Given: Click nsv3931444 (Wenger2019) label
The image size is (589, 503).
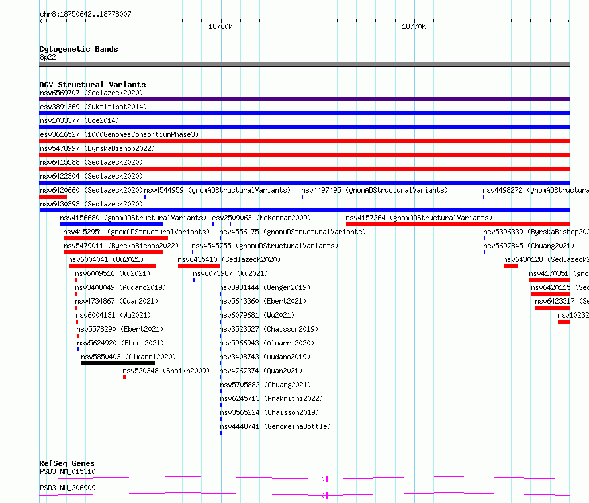Looking at the screenshot, I should (265, 287).
